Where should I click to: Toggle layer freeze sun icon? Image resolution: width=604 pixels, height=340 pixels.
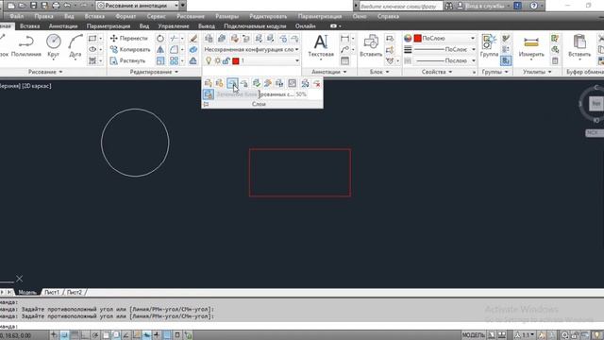(x=218, y=60)
